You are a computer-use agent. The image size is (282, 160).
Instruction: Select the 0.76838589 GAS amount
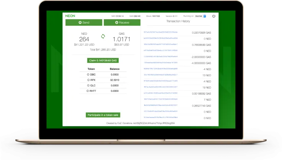coord(202,45)
